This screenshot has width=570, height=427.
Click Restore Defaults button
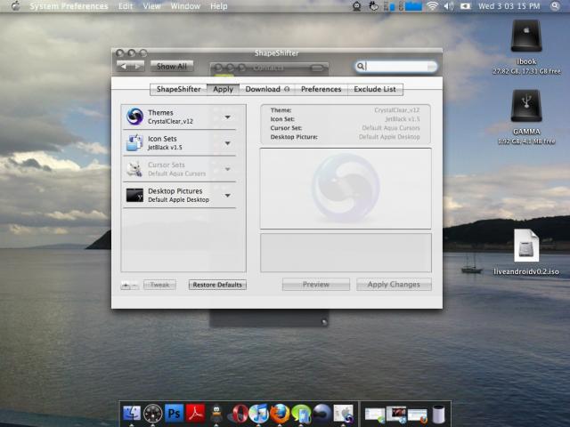tap(217, 285)
